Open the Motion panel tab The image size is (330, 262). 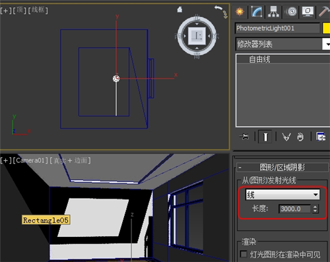pyautogui.click(x=292, y=11)
